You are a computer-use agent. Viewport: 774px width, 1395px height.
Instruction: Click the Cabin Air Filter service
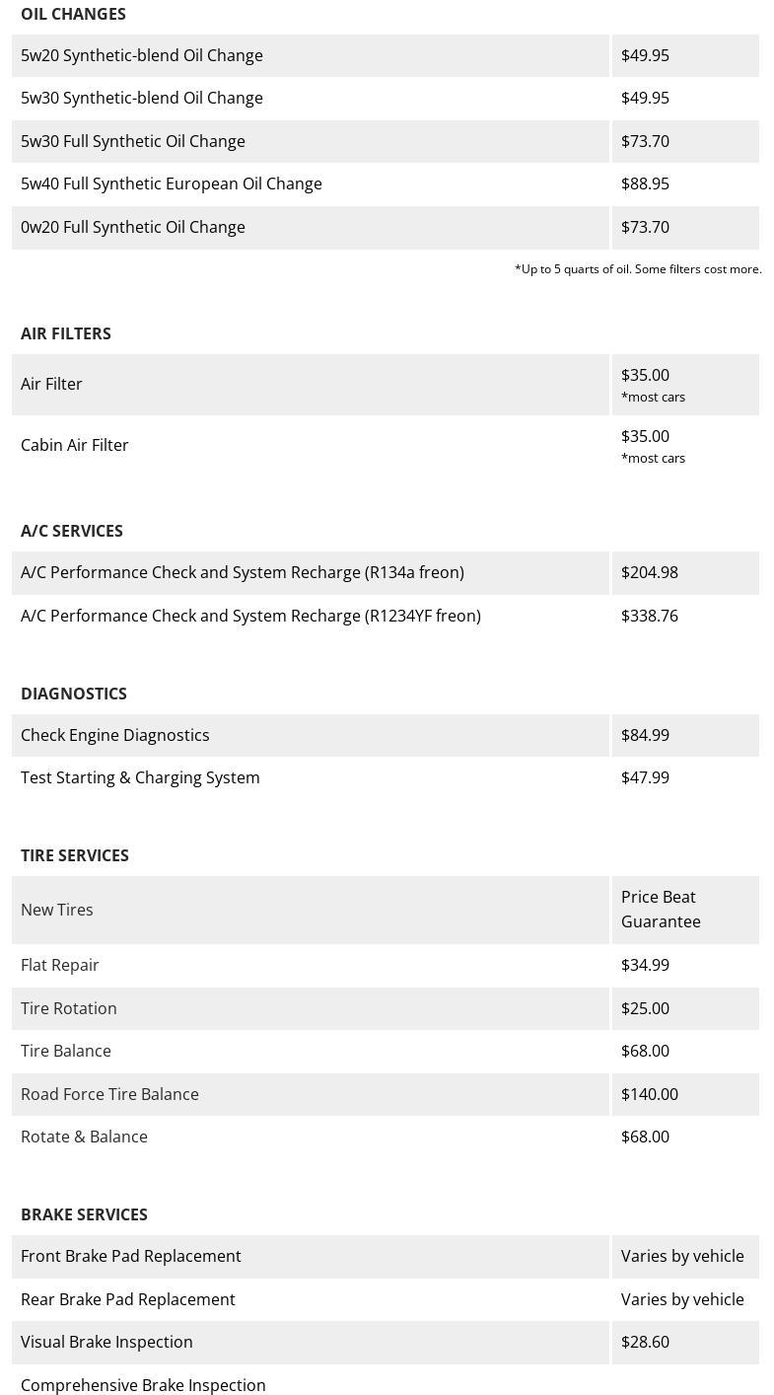click(x=75, y=446)
